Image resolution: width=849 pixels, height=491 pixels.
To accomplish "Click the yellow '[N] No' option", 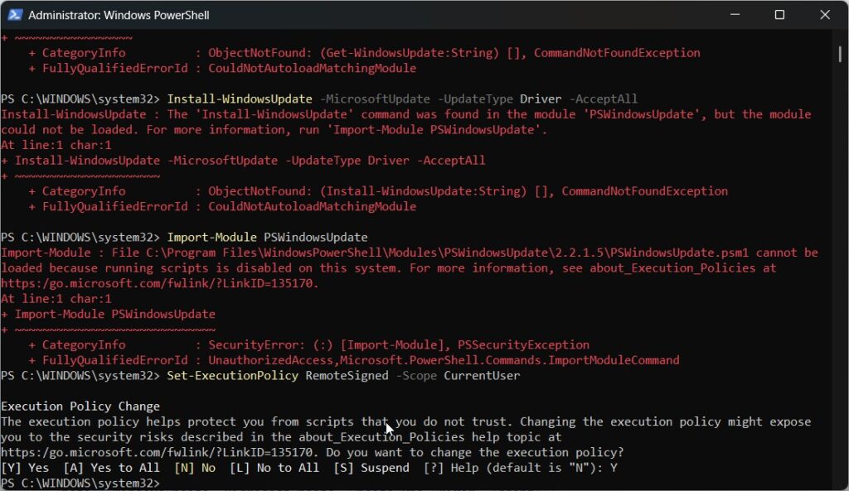I will tap(195, 468).
